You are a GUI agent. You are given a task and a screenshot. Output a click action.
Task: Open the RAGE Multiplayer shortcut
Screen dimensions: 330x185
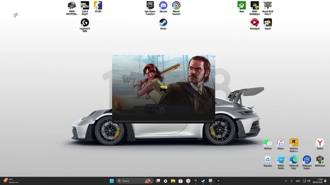coord(255,8)
